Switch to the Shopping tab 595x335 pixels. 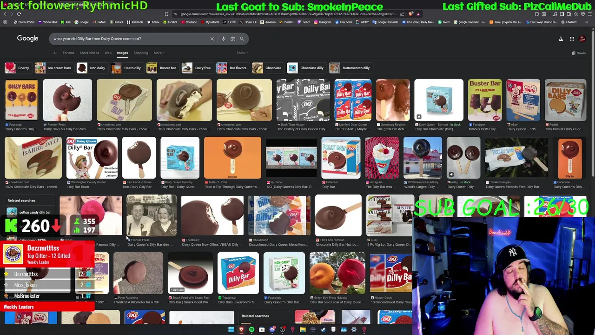[141, 53]
